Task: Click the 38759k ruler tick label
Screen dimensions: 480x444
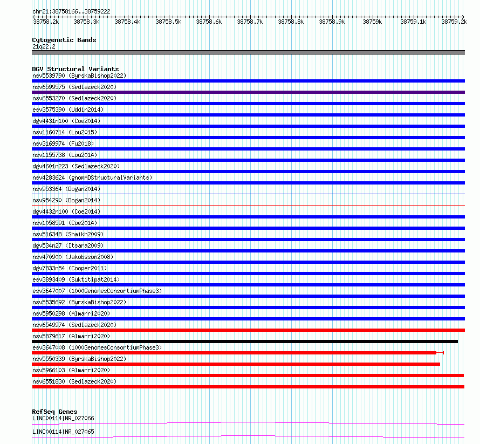Action: [x=372, y=22]
